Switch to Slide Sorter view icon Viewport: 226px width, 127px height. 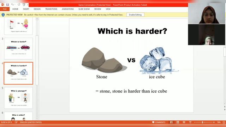[178, 122]
